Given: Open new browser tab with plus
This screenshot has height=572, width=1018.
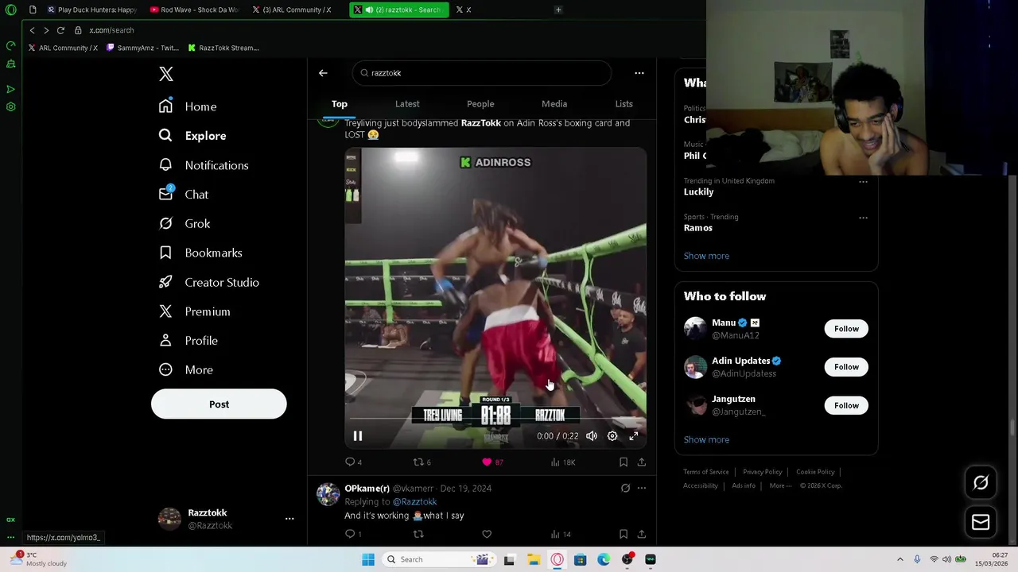Looking at the screenshot, I should [558, 10].
